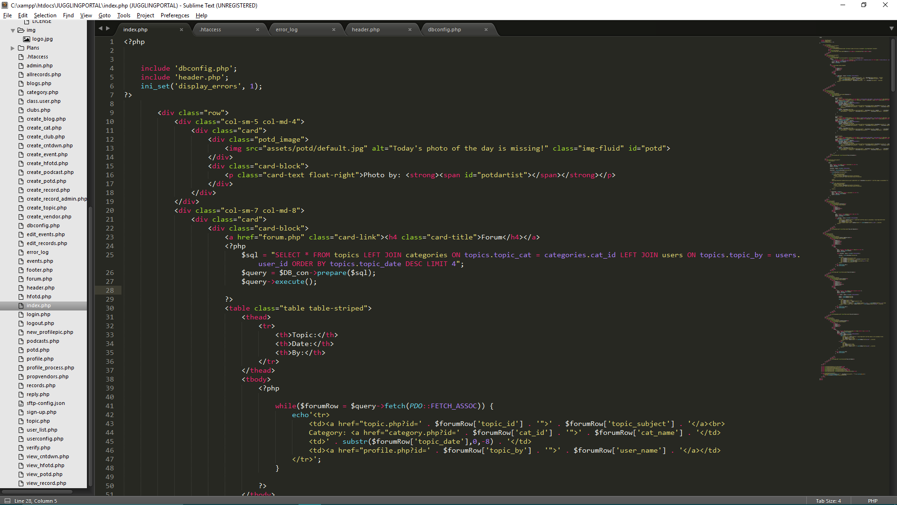Click the File menu item
The width and height of the screenshot is (897, 505).
(x=8, y=15)
